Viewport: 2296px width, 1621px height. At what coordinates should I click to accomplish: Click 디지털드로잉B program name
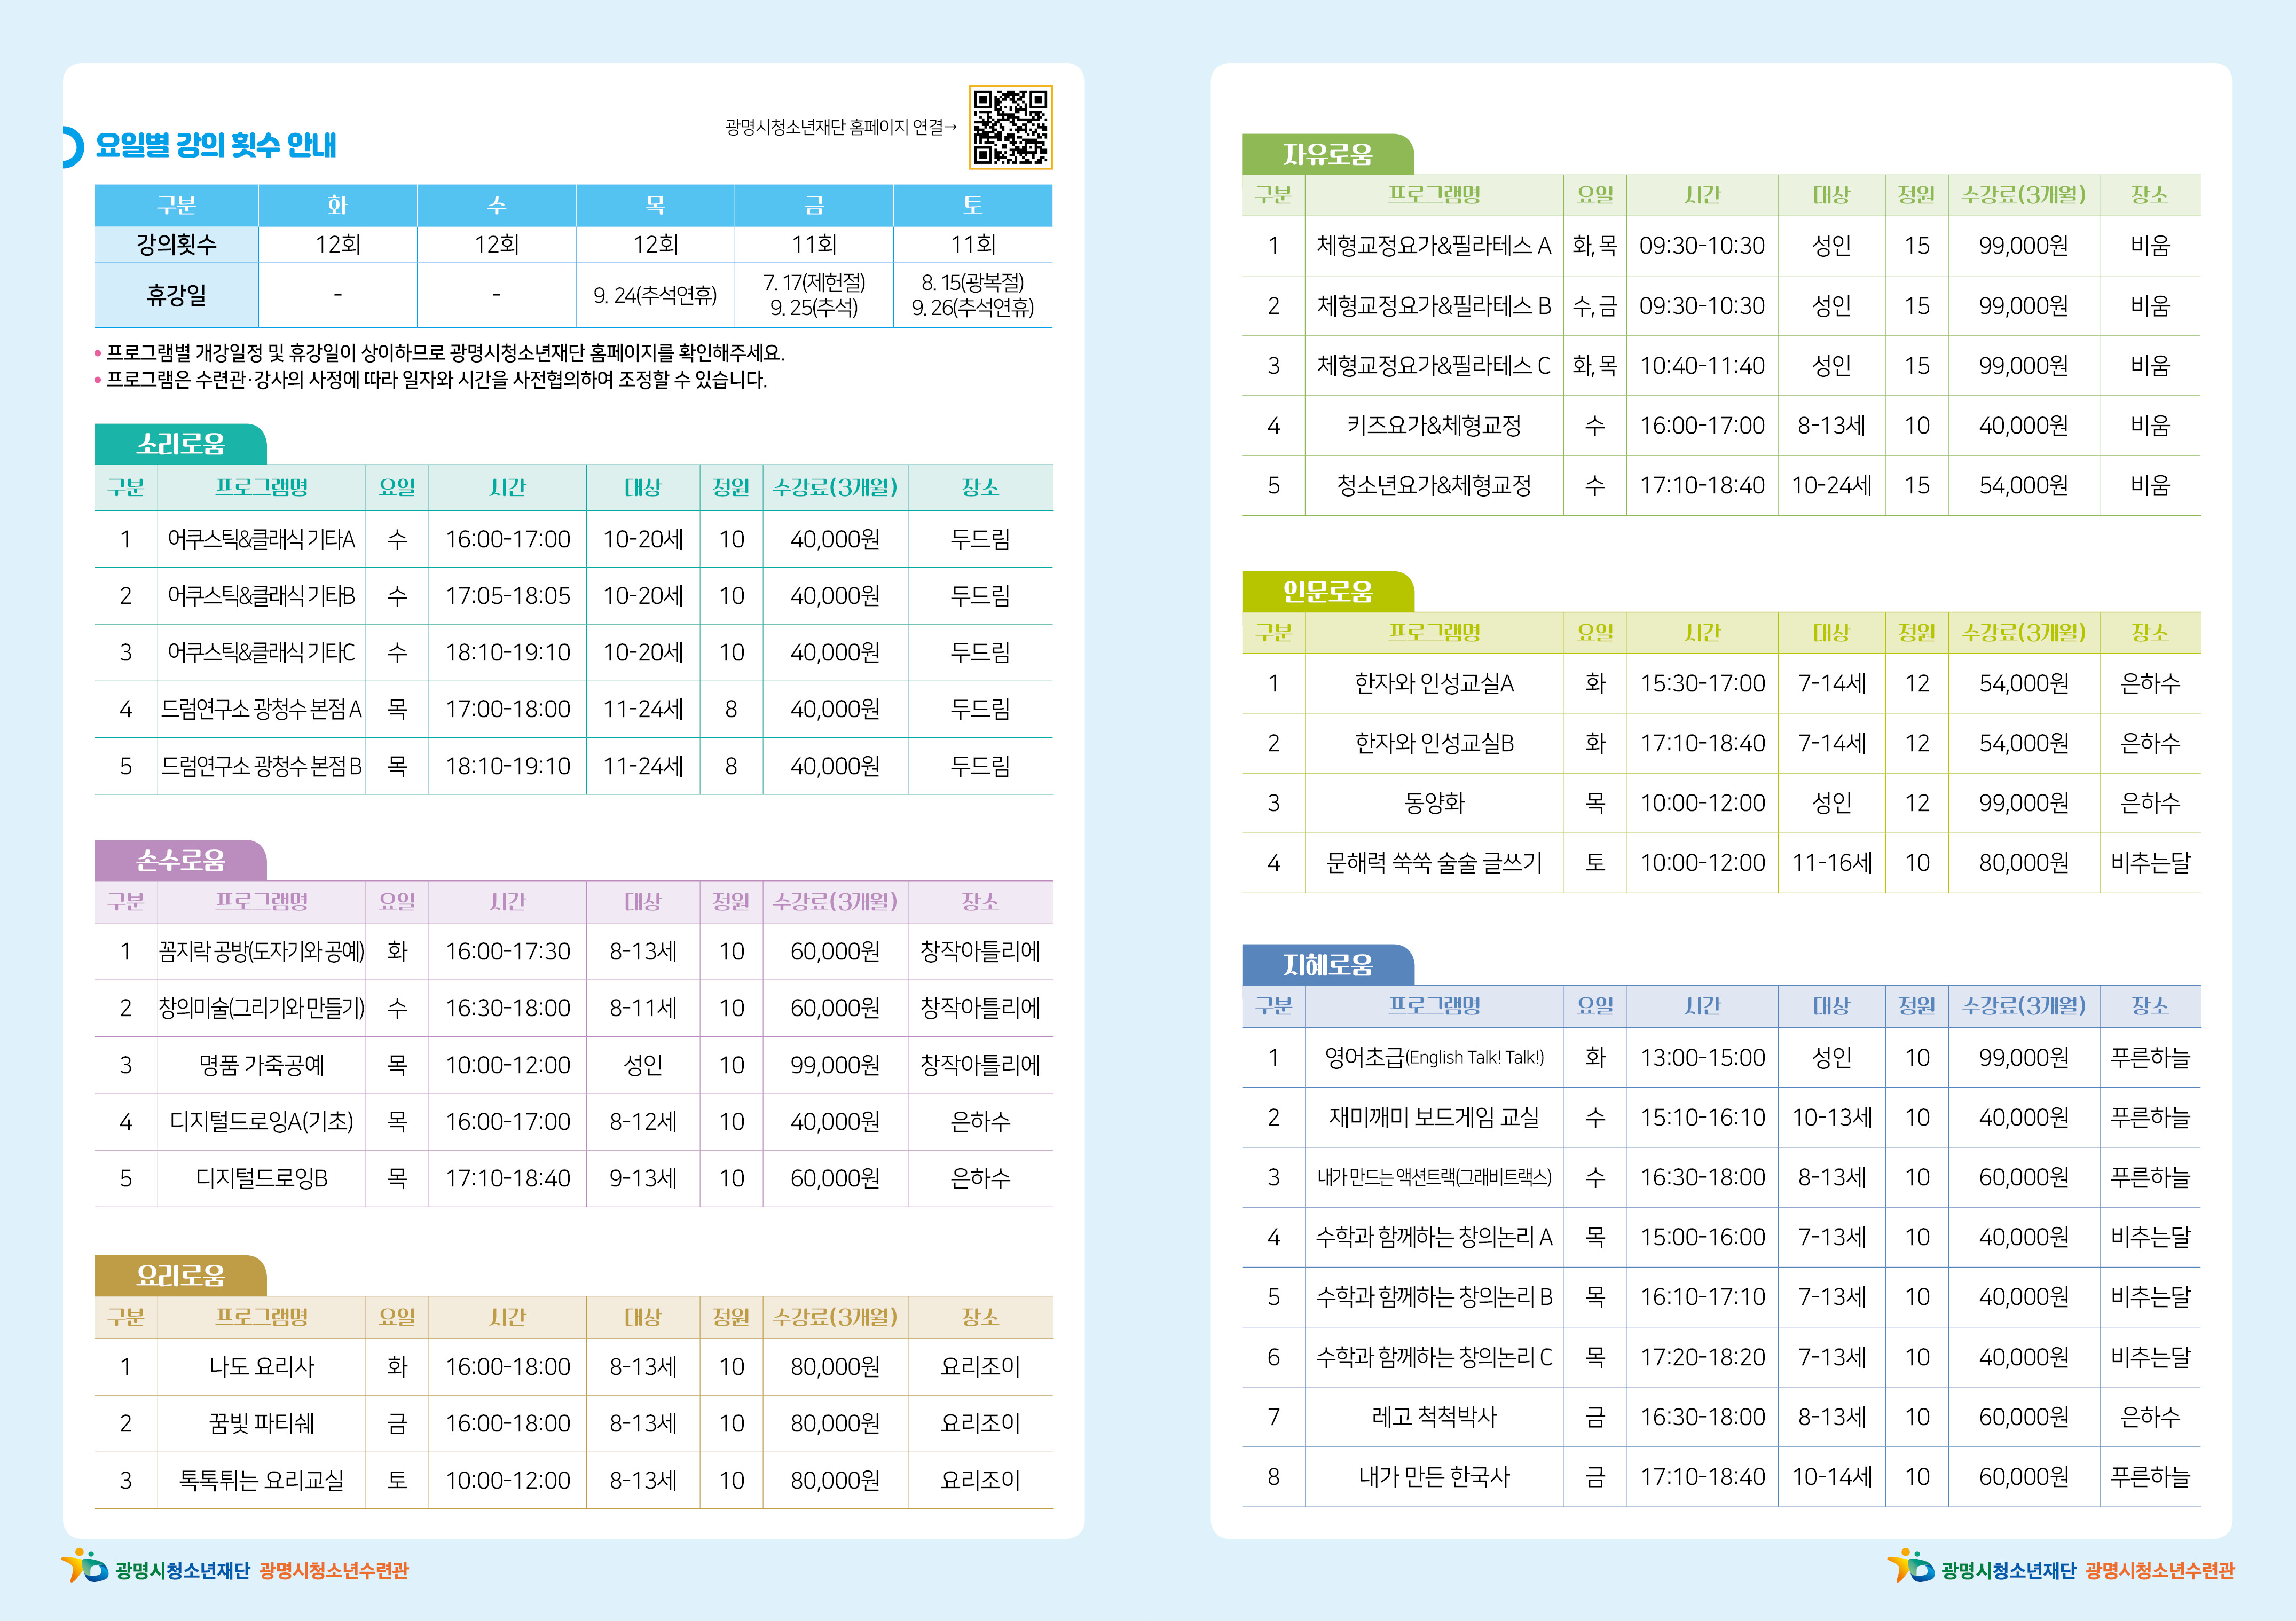click(262, 1179)
